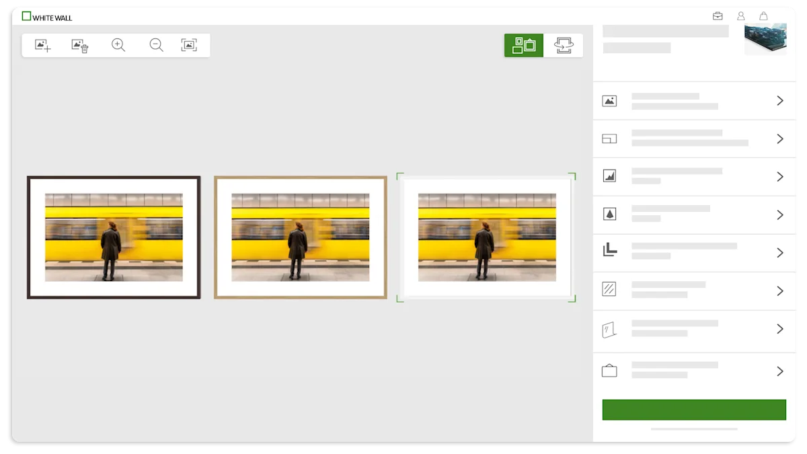
Task: Fit image to view icon
Action: pos(189,45)
